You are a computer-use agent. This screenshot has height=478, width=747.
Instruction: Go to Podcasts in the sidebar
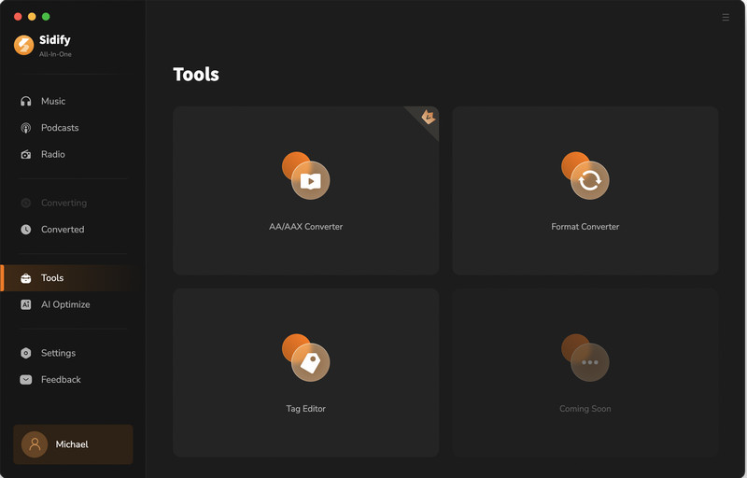[x=74, y=128]
